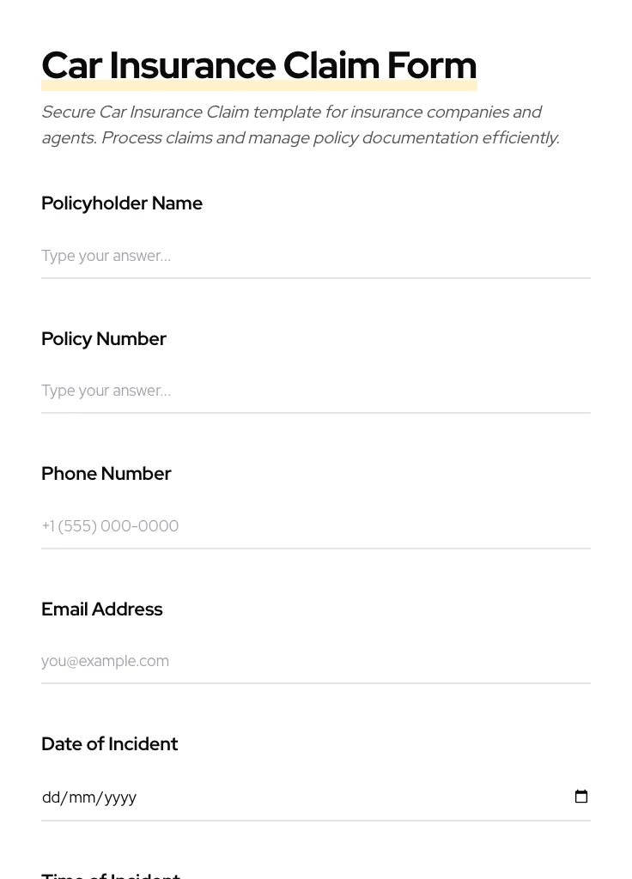Click the 'Policyholder Name' field label
Image resolution: width=632 pixels, height=879 pixels.
[x=122, y=203]
